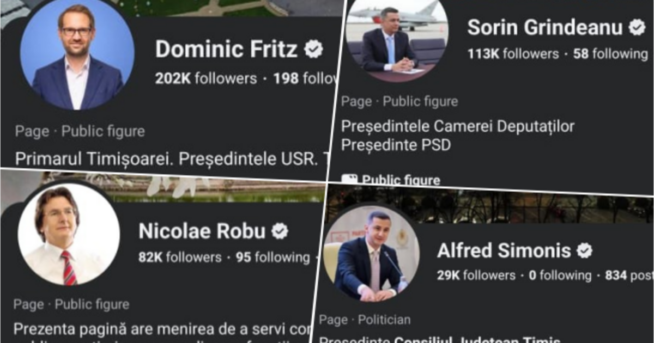654x343 pixels.
Task: Click Nicolae Robu's verified badge icon
Action: tap(280, 231)
